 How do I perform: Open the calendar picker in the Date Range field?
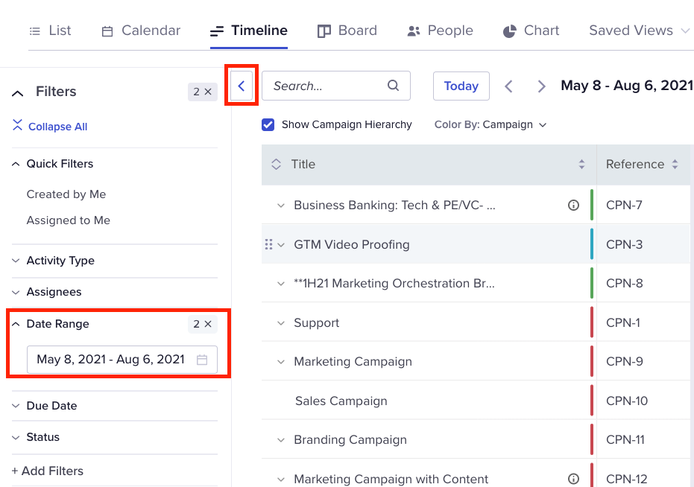(202, 360)
